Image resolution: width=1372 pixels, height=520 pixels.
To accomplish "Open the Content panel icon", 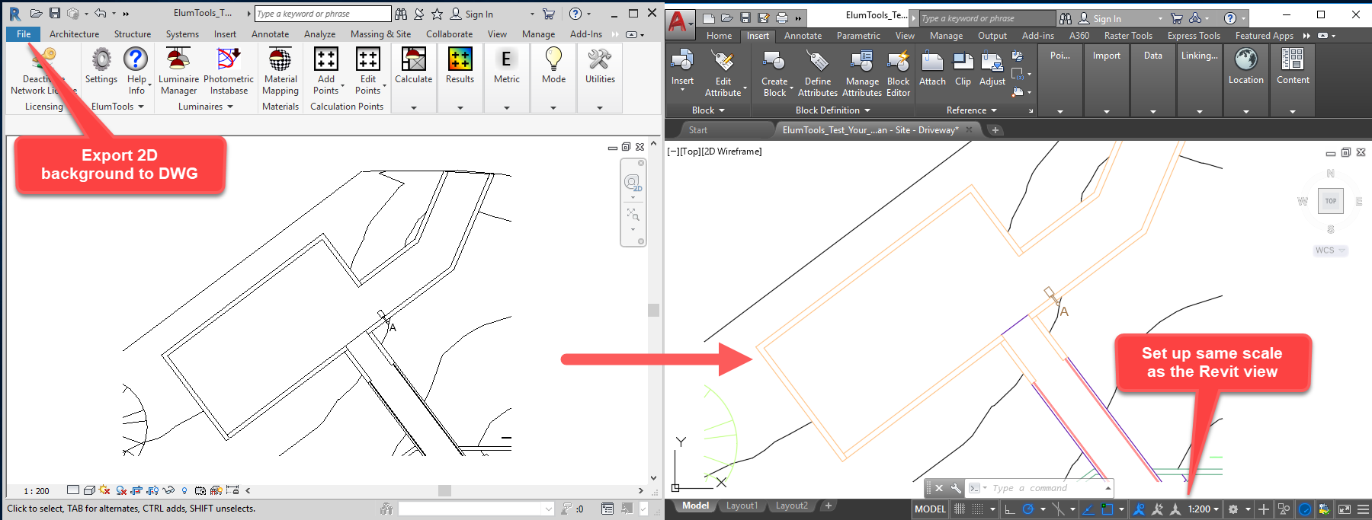I will [x=1293, y=65].
